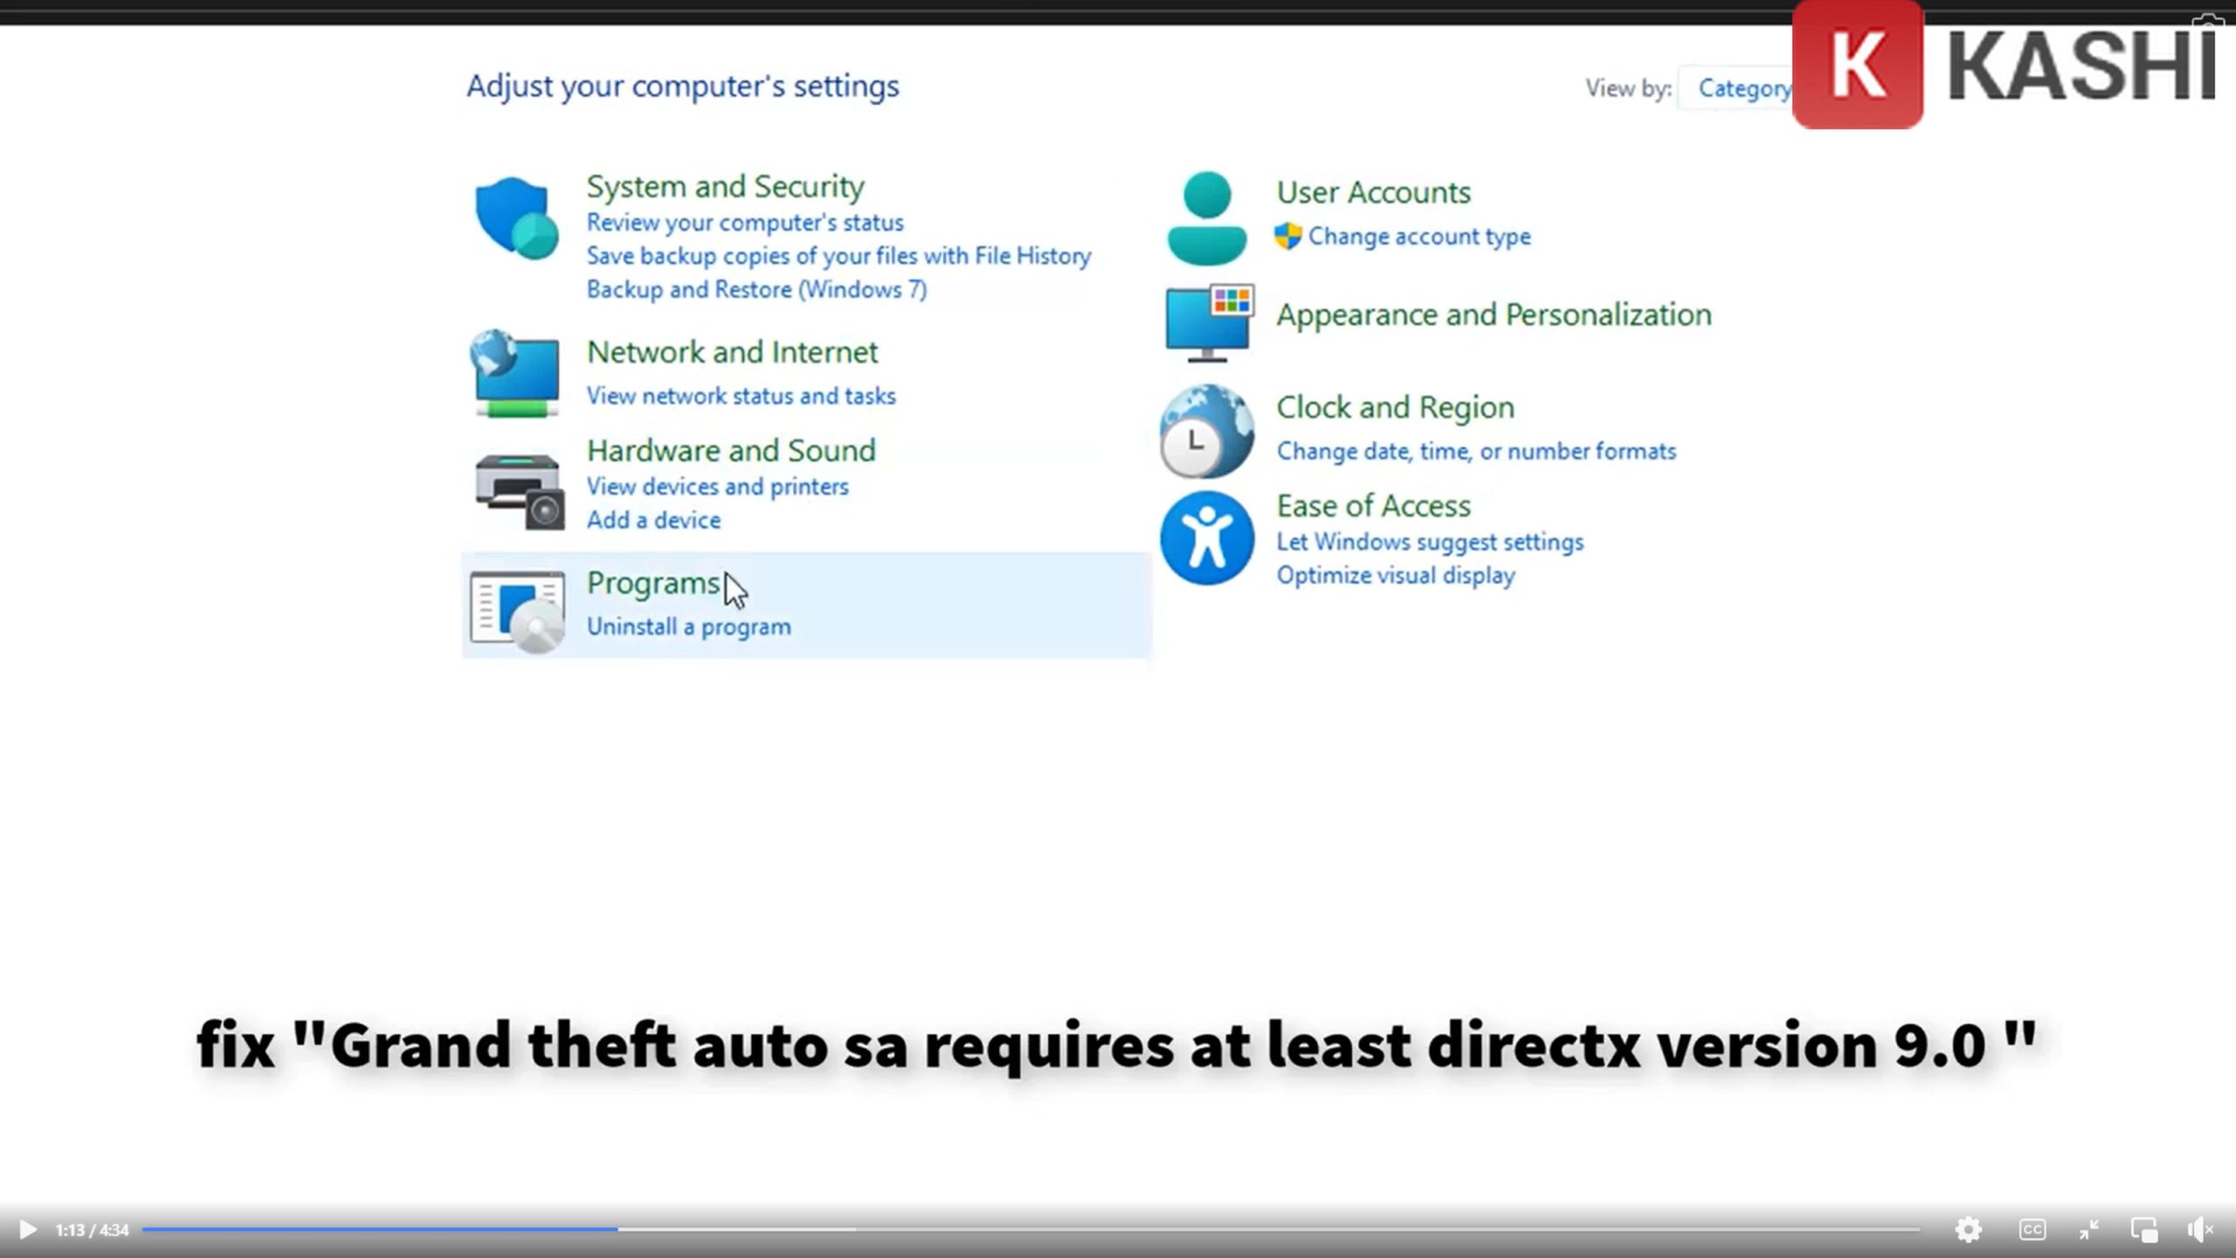The height and width of the screenshot is (1258, 2236).
Task: Click the Ease of Access icon
Action: click(x=1207, y=538)
